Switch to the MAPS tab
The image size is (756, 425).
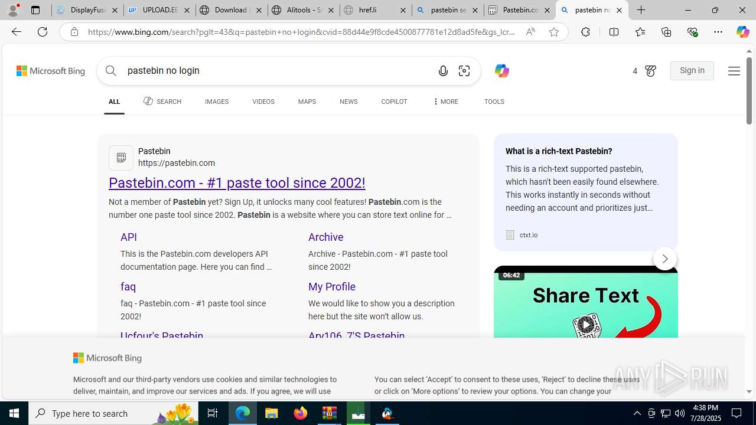point(307,102)
